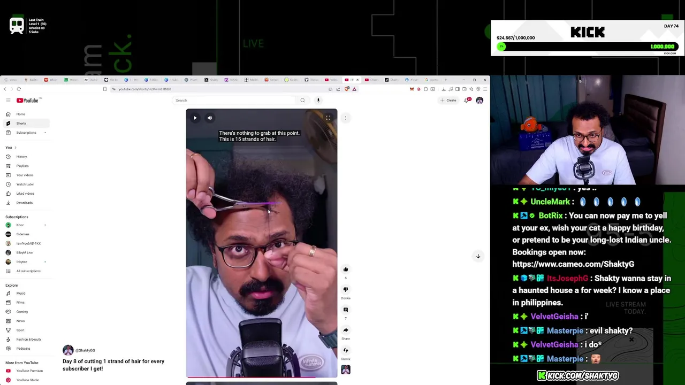
Task: Switch to the Google tab
Action: (x=432, y=80)
